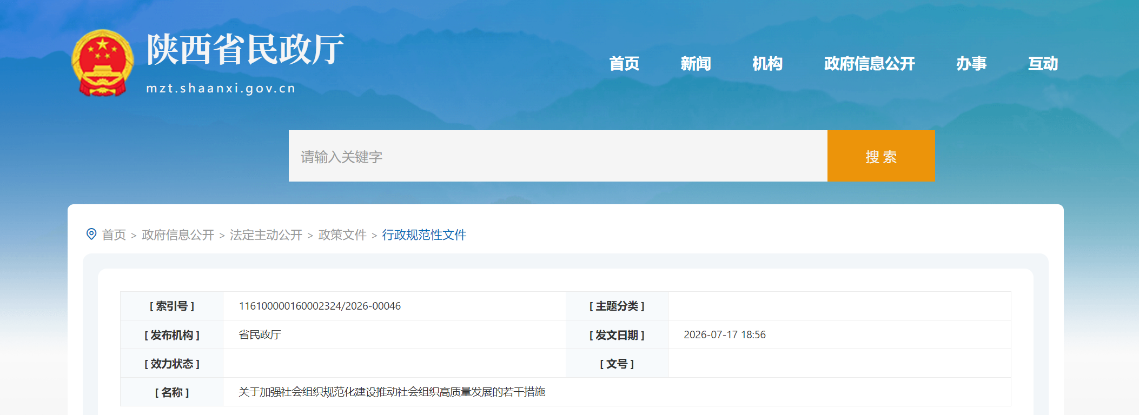Select the index number 116100000160002324/2026-00046

pyautogui.click(x=320, y=306)
